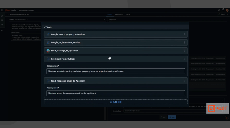Open the page options kebab beside Saved

227,14
